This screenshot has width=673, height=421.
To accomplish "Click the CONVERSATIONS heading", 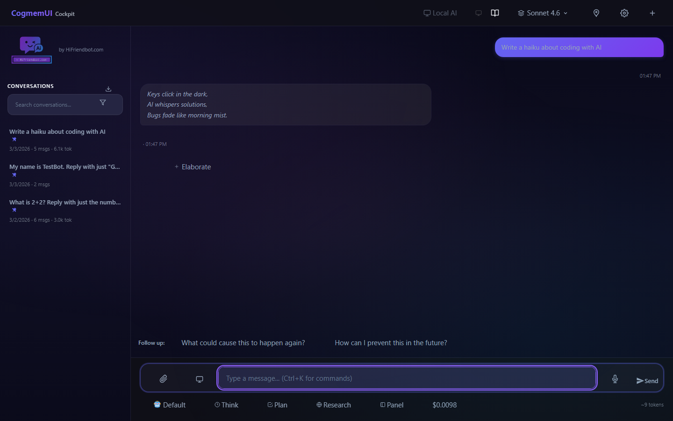I will [30, 86].
